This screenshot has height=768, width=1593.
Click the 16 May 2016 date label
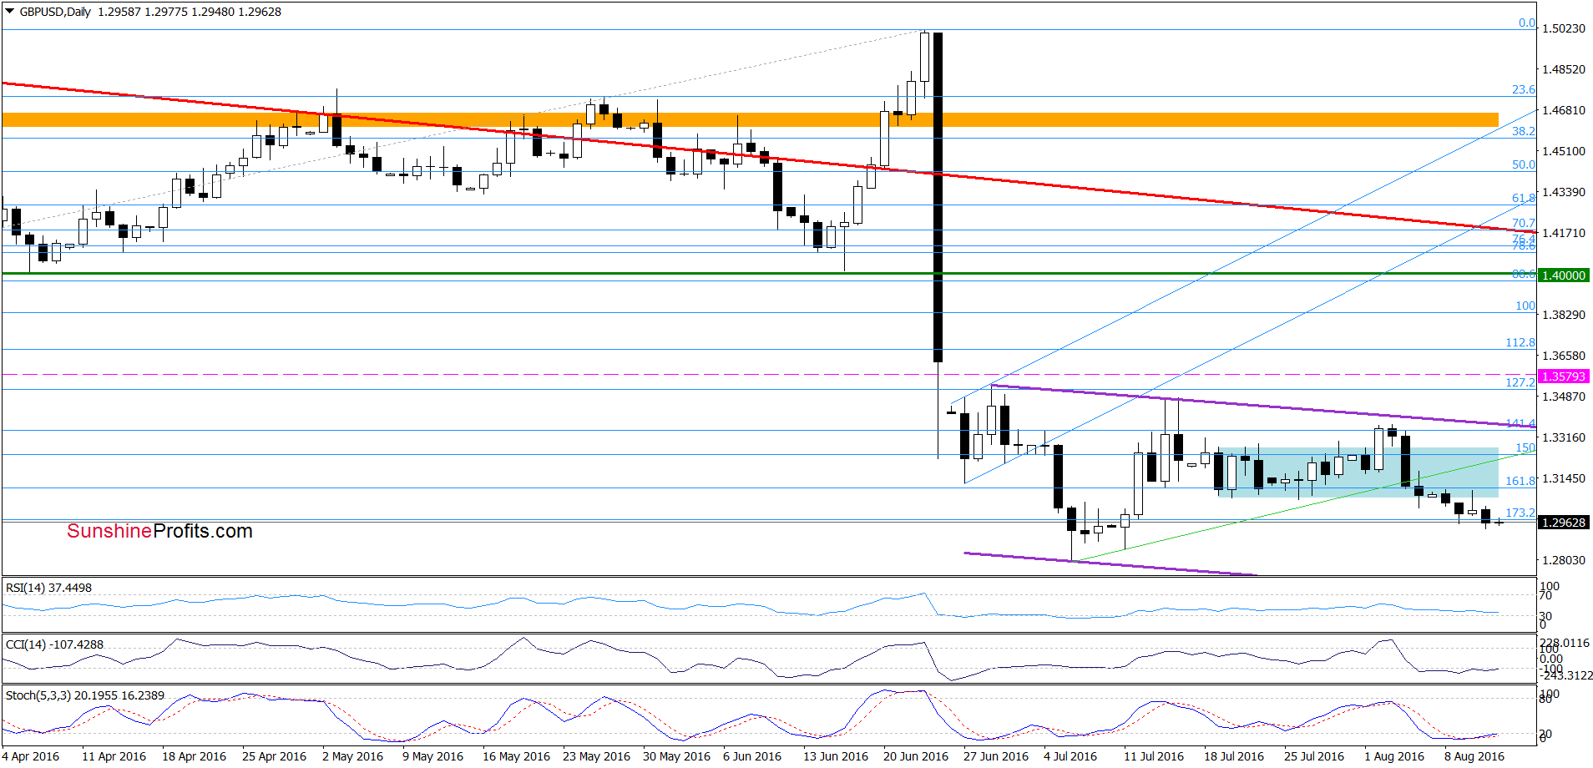tap(516, 756)
